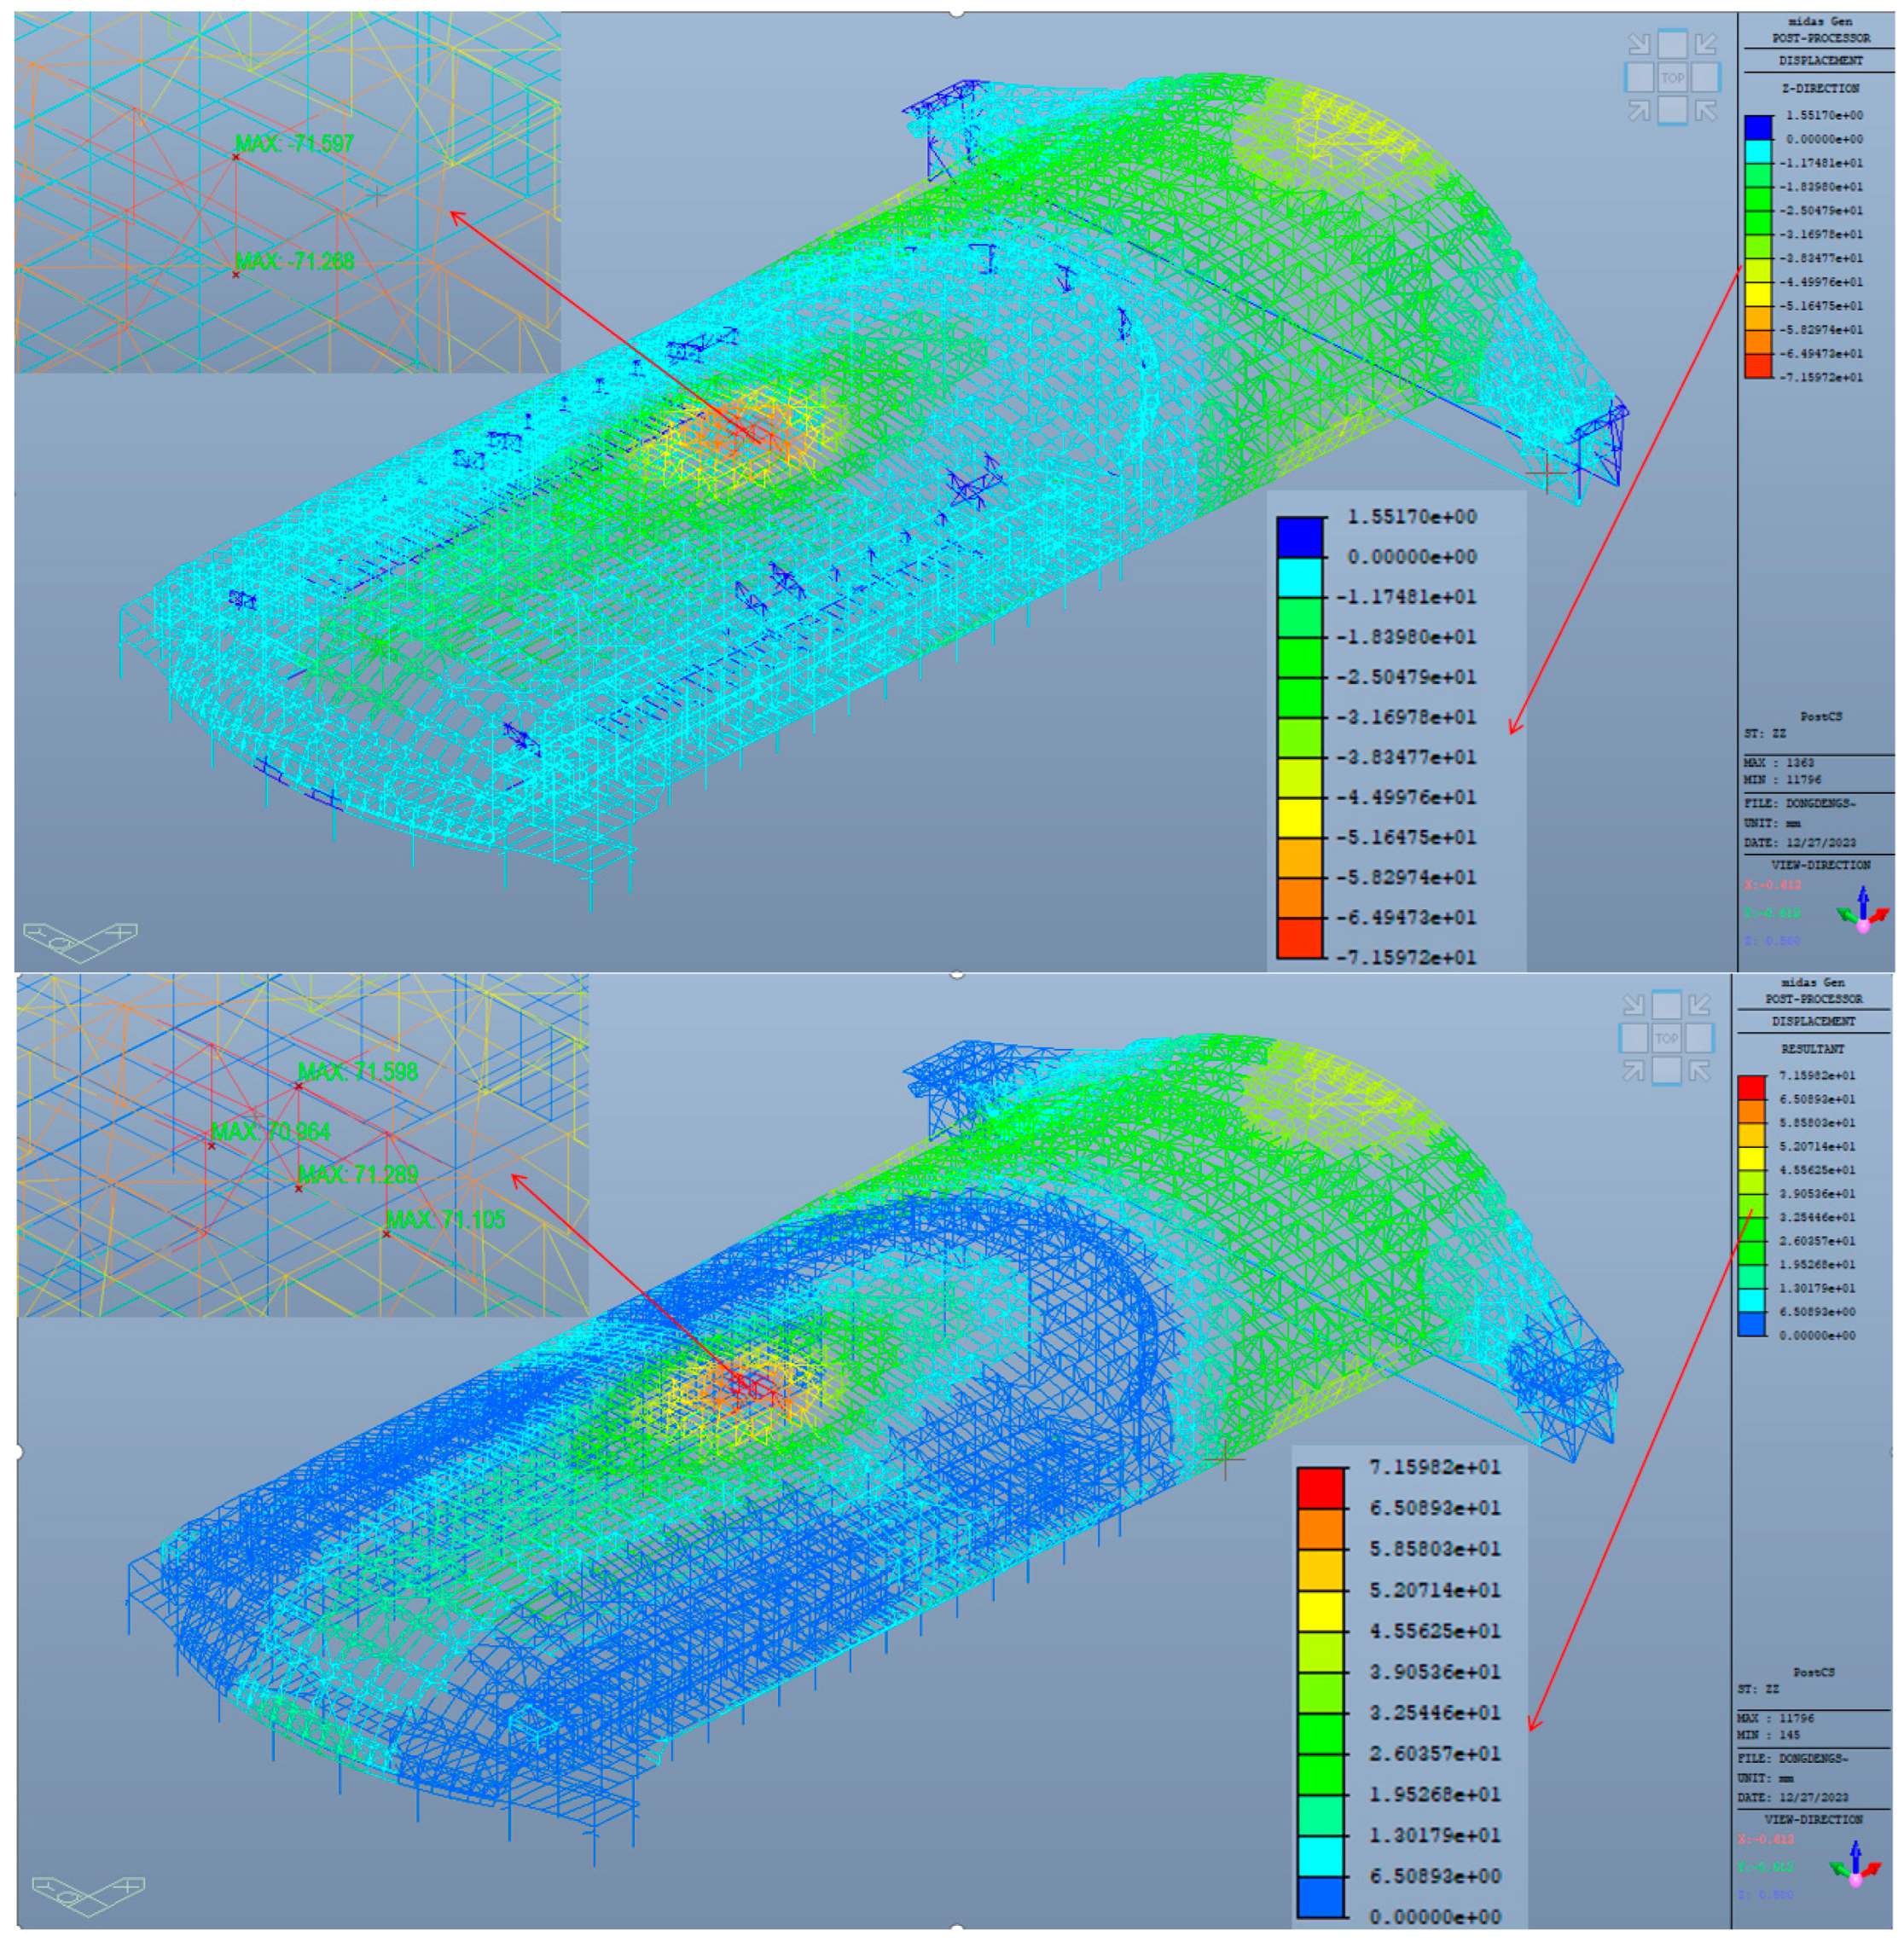This screenshot has height=1942, width=1904.
Task: Click dark blue swatch in enlarged upper legend
Action: pos(1299,537)
